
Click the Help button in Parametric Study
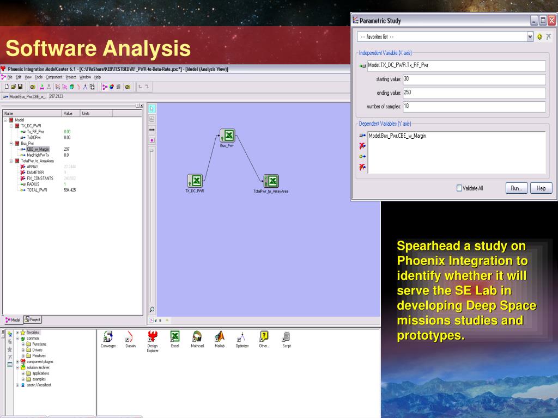pos(541,188)
